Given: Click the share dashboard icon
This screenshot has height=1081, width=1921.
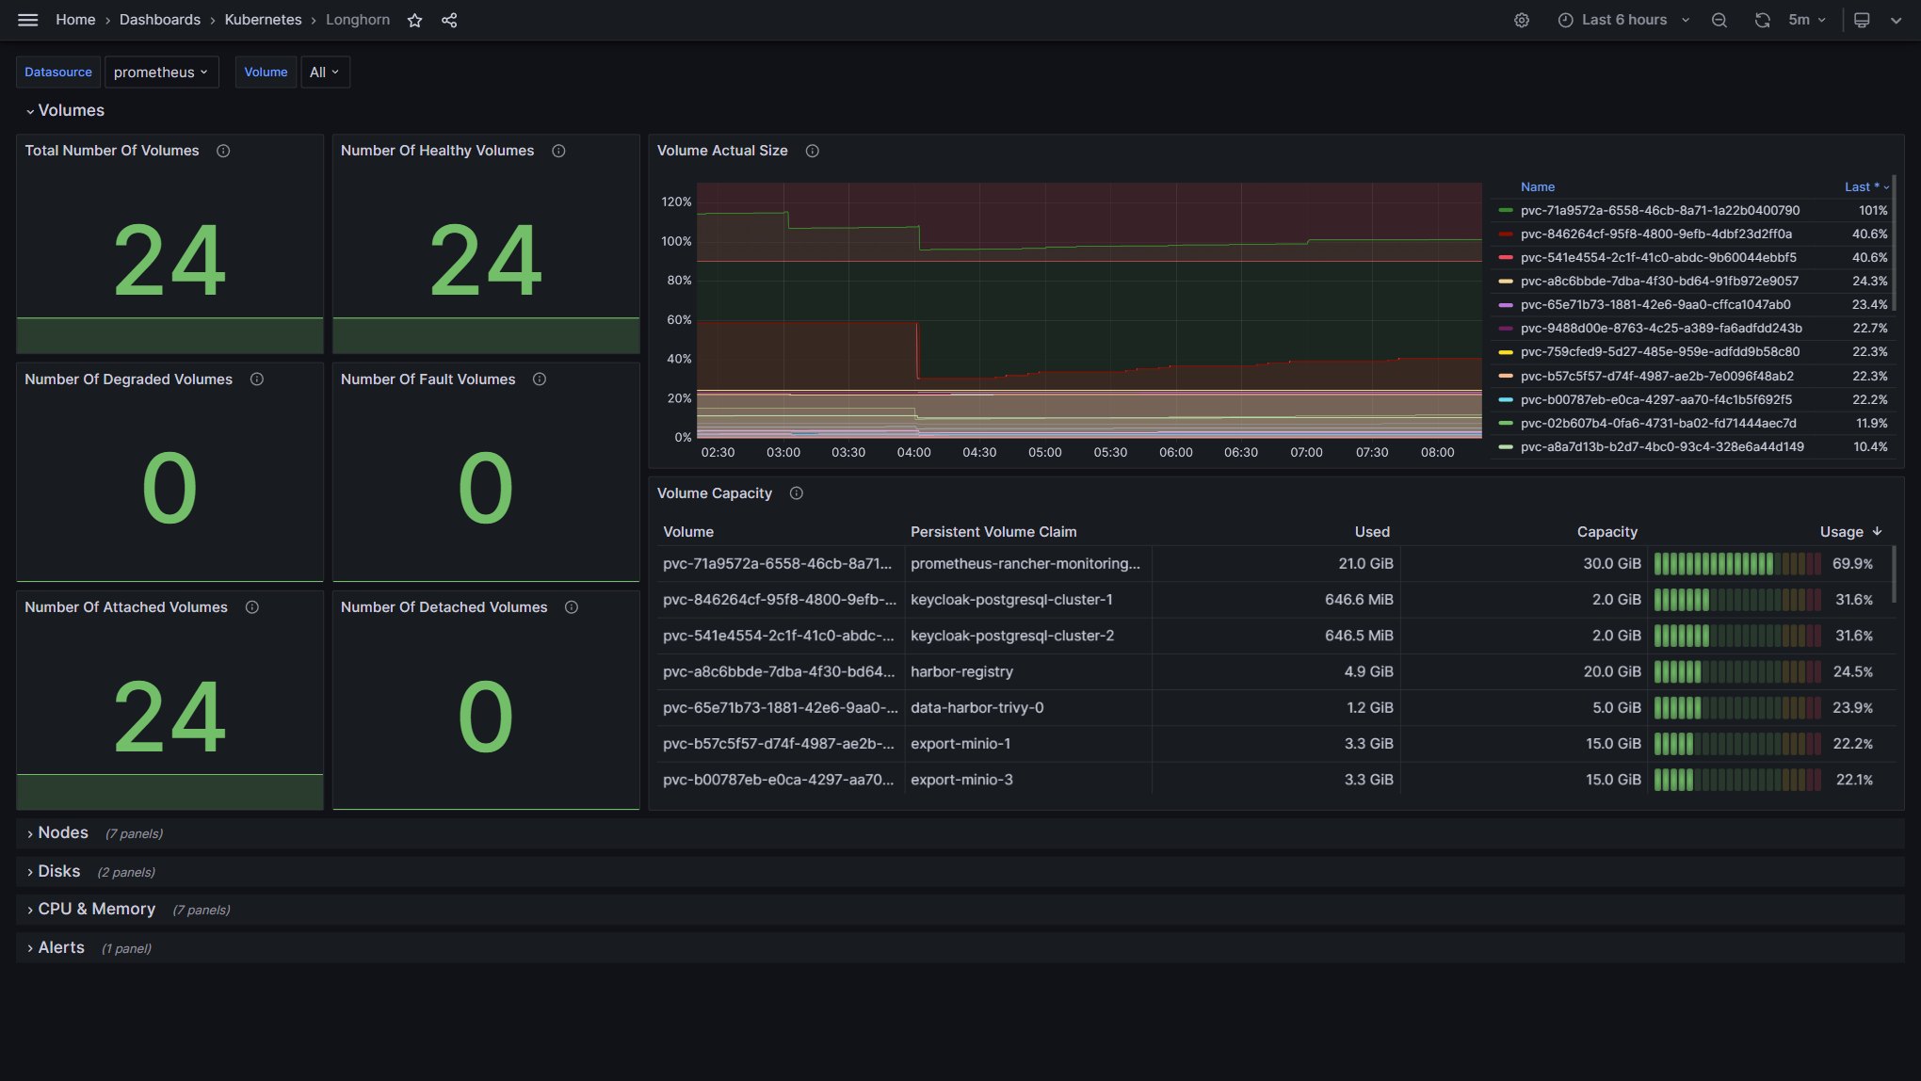Looking at the screenshot, I should click(449, 20).
